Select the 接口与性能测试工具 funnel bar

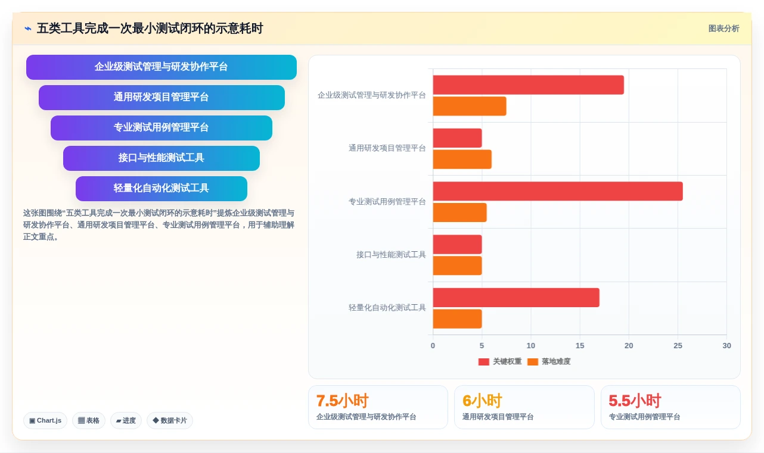162,158
